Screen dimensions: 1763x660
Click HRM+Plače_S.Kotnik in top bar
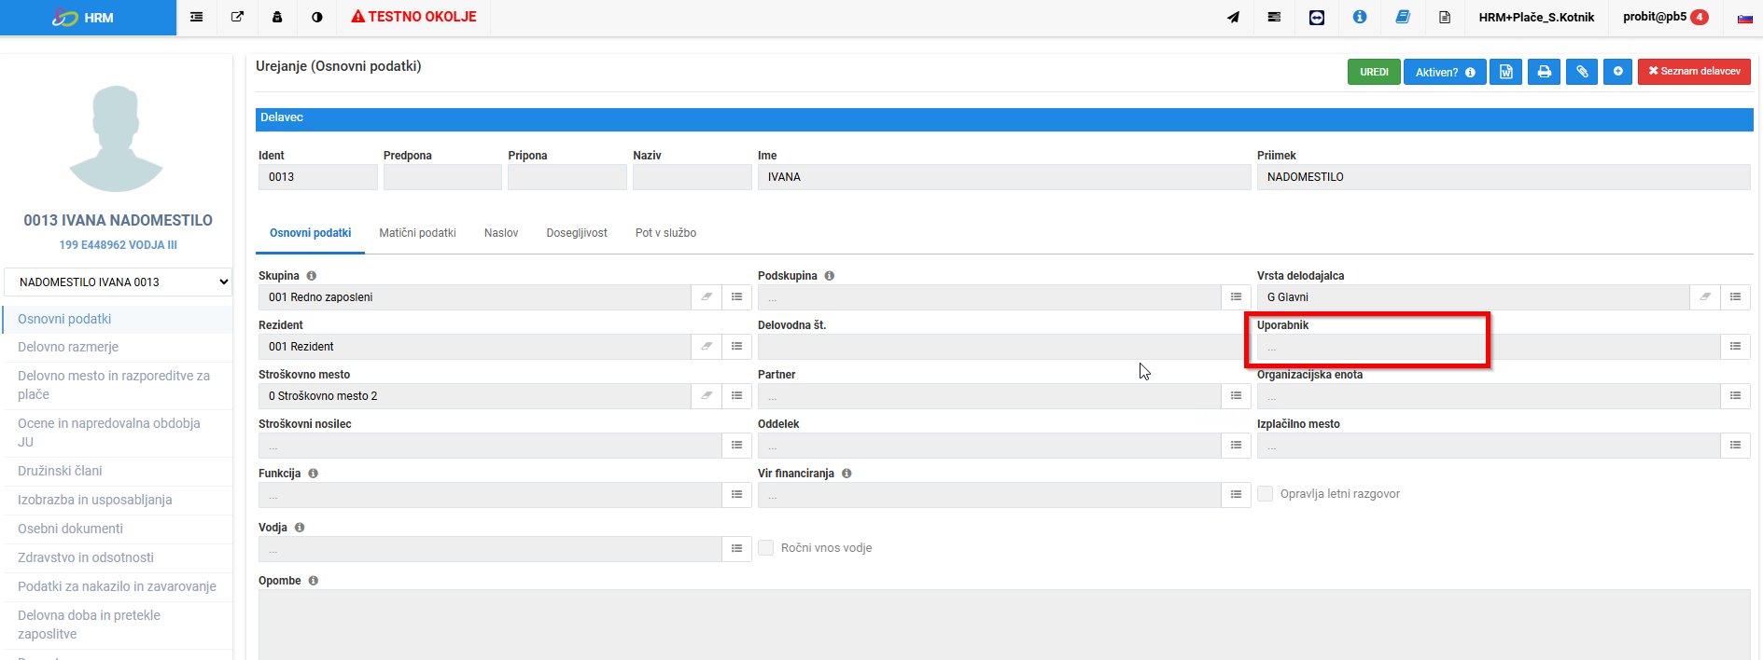pyautogui.click(x=1536, y=17)
